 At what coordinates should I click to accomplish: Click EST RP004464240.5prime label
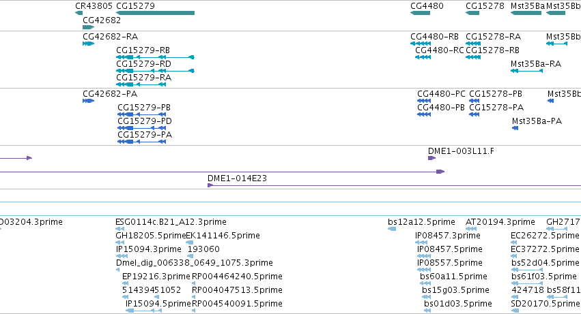click(237, 277)
